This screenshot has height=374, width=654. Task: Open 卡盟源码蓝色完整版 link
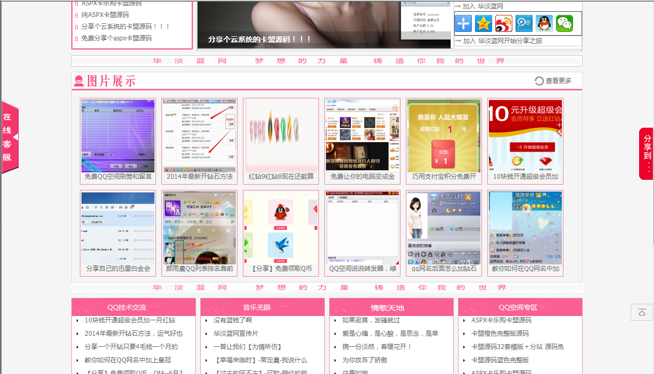500,360
